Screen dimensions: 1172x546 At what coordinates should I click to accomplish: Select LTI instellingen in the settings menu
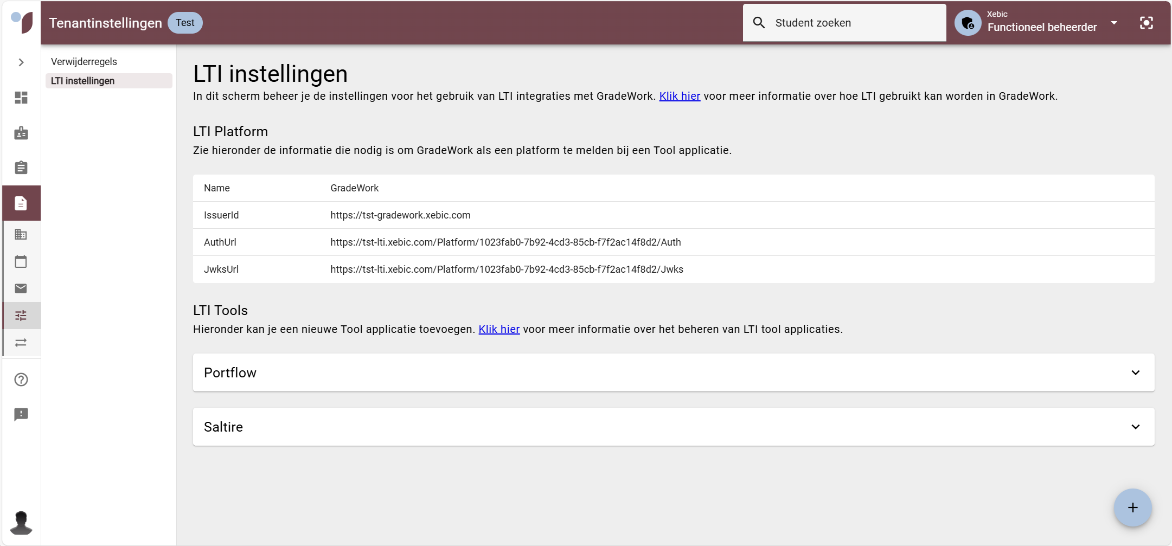(109, 81)
